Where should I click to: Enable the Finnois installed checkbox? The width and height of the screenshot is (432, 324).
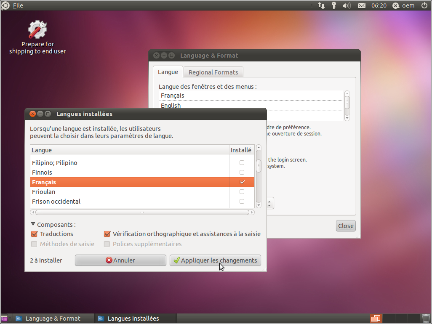(x=242, y=173)
